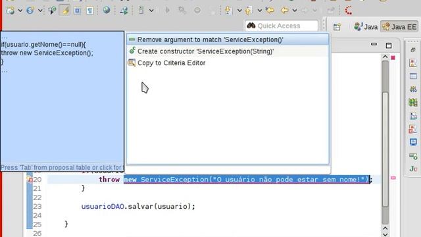Open the red X markers view icon
This screenshot has height=237, width=421.
[x=413, y=129]
